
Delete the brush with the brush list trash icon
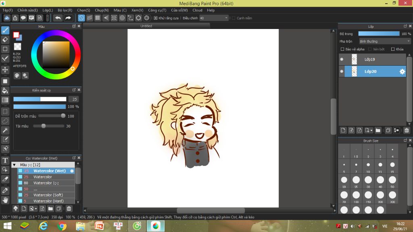[x=69, y=209]
